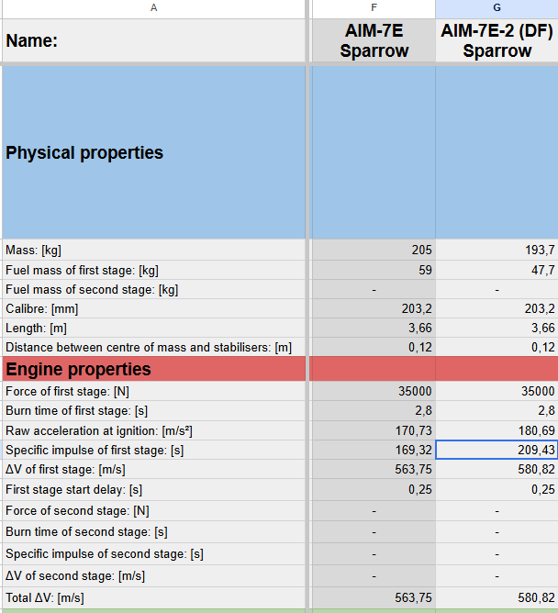Viewport: 558px width, 613px height.
Task: Click the Total ΔV label cell
Action: tap(153, 597)
